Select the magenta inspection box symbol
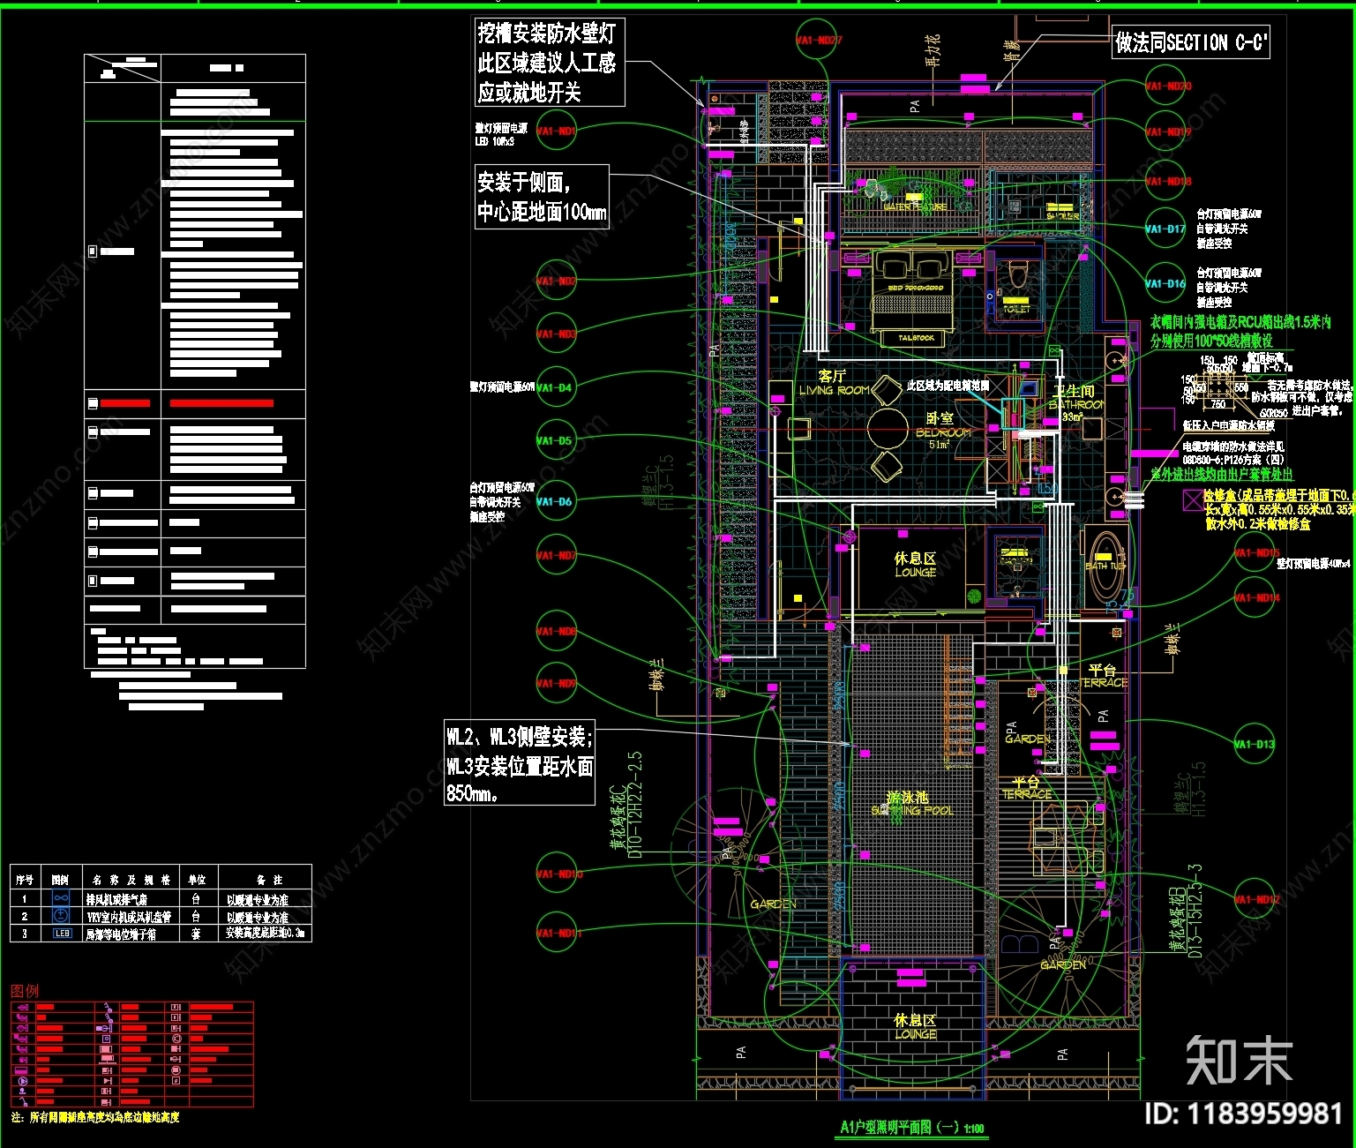 [x=1192, y=499]
